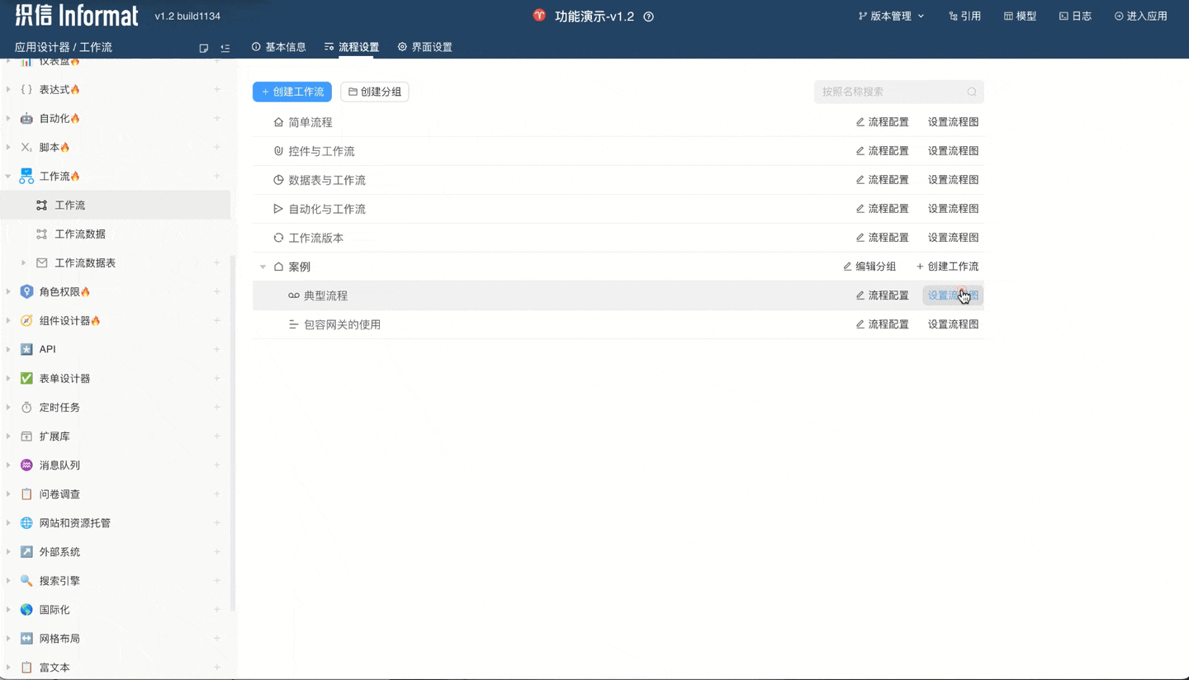Viewport: 1189px width, 680px height.
Task: Collapse the 案例 group triangle
Action: coord(262,266)
